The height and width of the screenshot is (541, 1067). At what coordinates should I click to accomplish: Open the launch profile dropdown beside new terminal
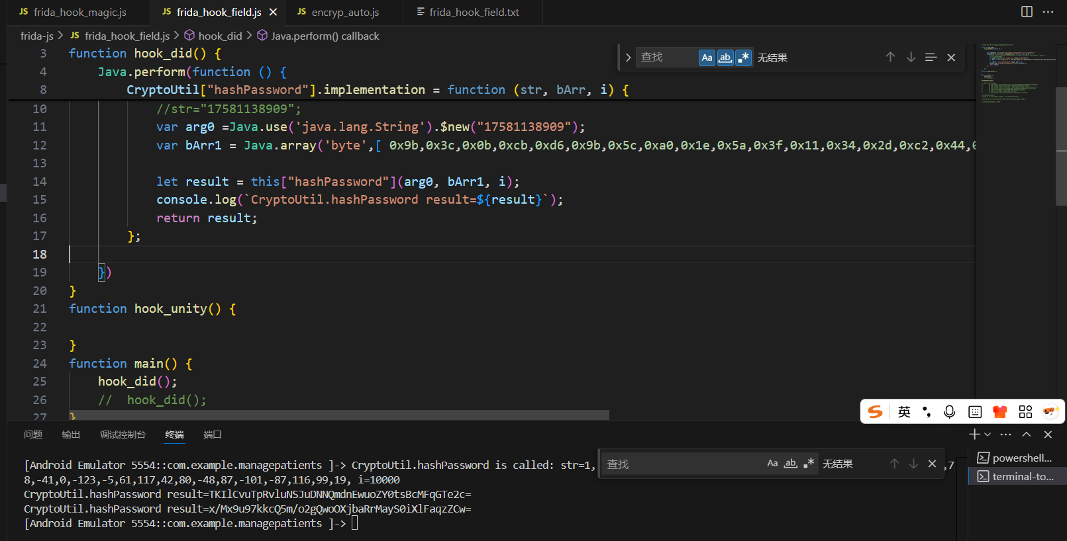tap(988, 435)
